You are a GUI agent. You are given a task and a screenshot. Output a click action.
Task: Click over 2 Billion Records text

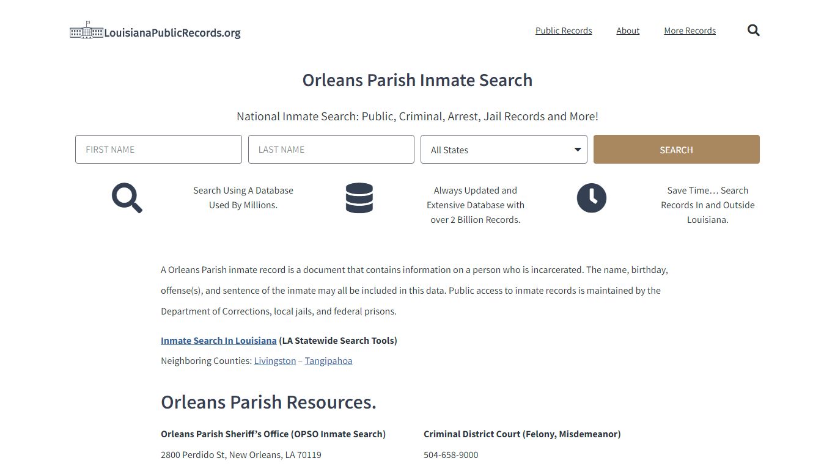tap(476, 220)
